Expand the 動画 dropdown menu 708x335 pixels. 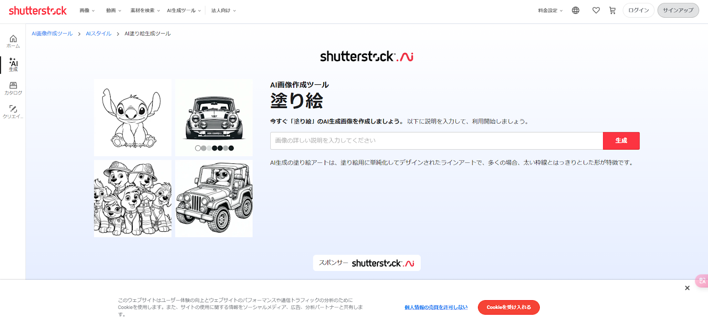tap(113, 11)
